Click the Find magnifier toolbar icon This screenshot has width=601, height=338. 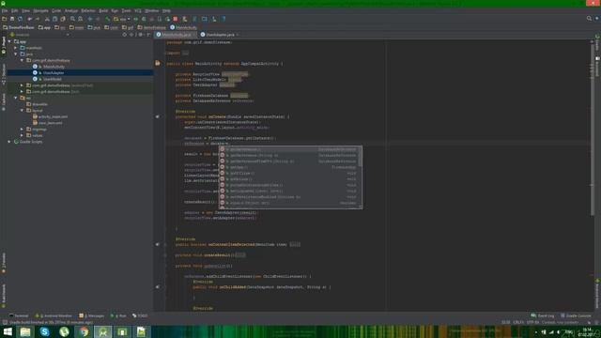click(72, 19)
